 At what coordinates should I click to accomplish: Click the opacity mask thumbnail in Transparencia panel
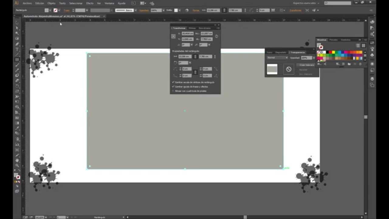tap(272, 69)
